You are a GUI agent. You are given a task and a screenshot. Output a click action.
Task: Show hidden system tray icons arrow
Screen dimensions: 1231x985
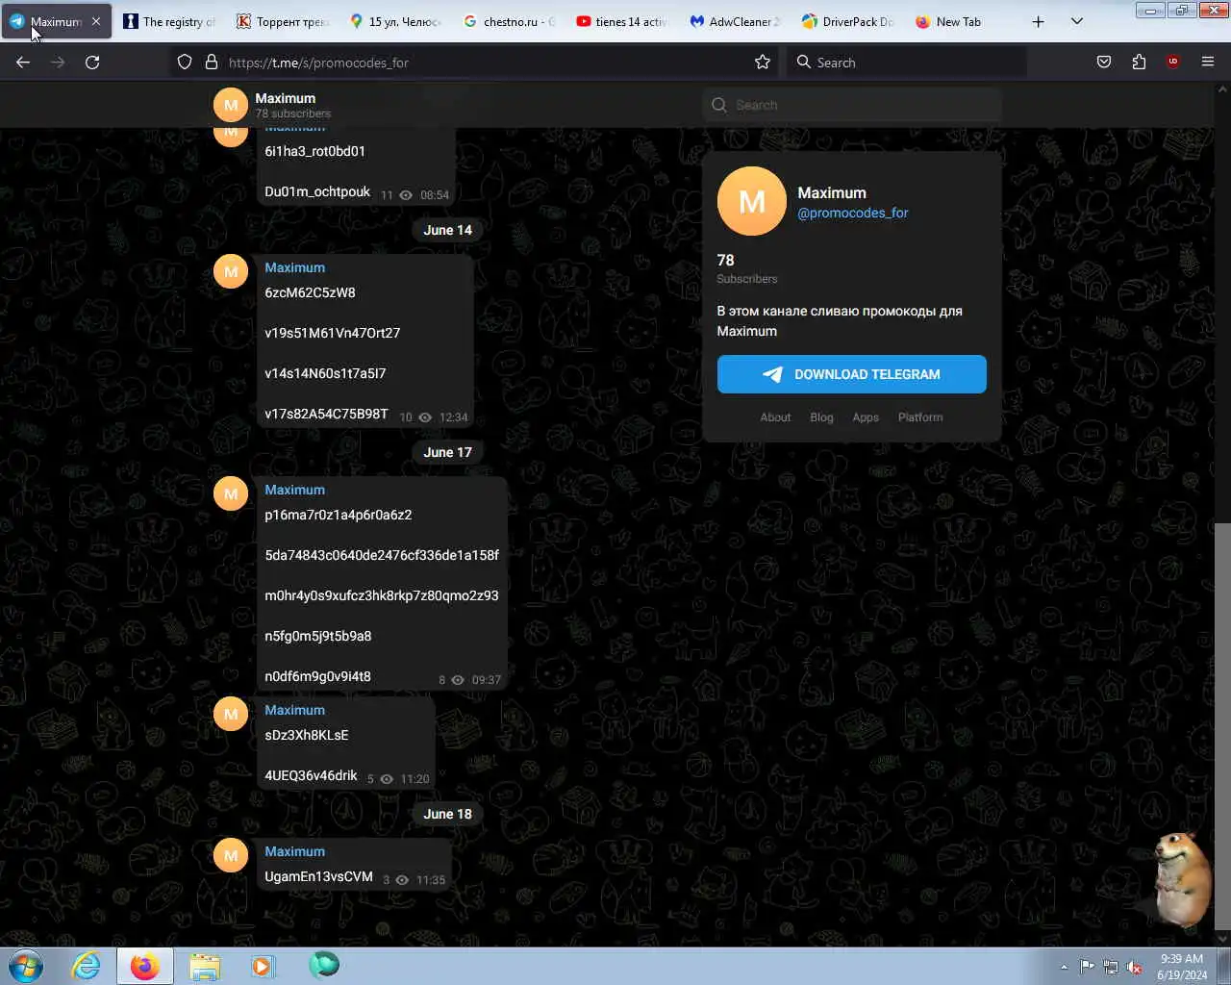[1064, 967]
